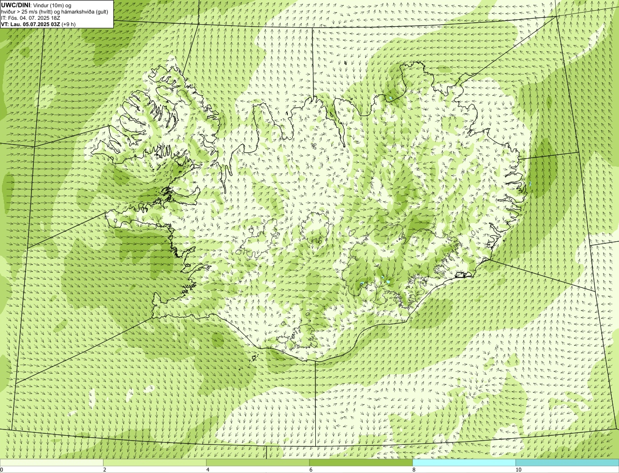Click the colorbar label '10'
This screenshot has height=473, width=619.
(x=518, y=470)
